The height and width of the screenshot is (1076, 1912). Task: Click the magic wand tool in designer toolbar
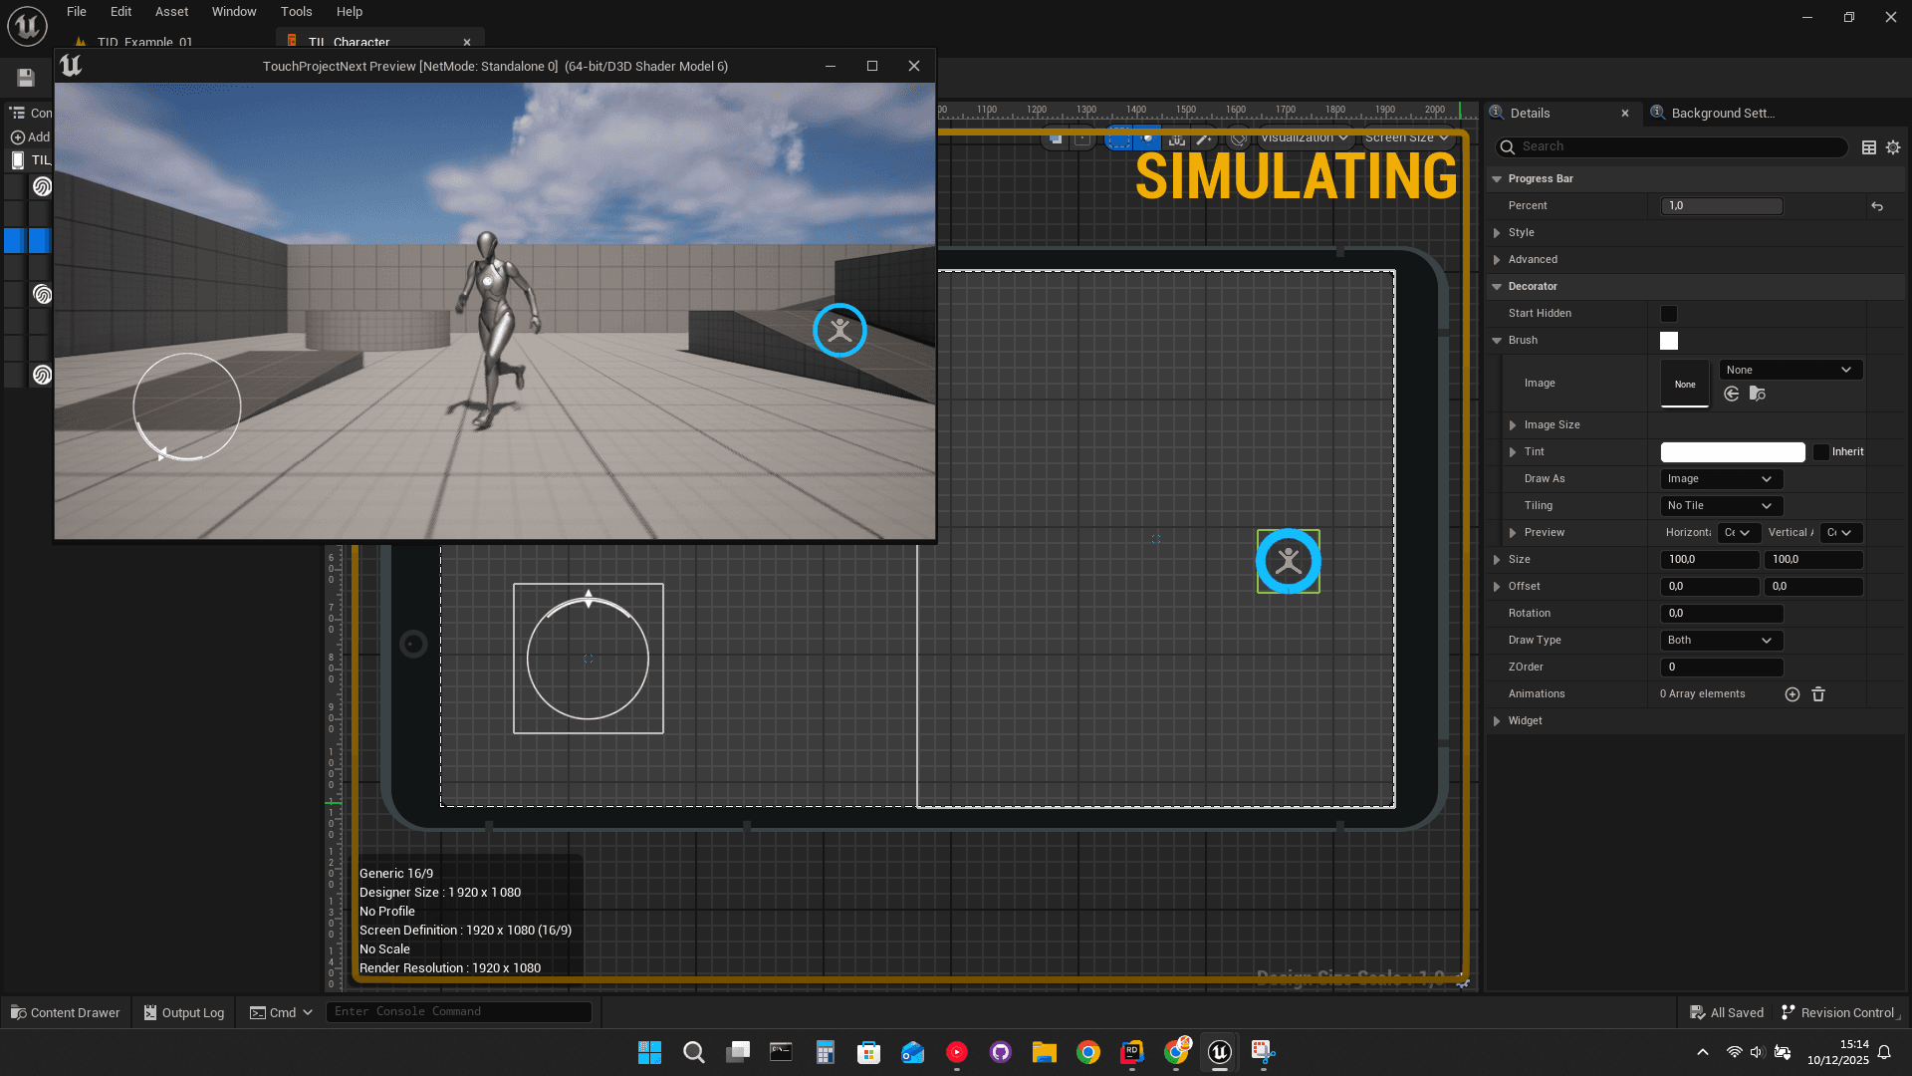(x=1204, y=139)
